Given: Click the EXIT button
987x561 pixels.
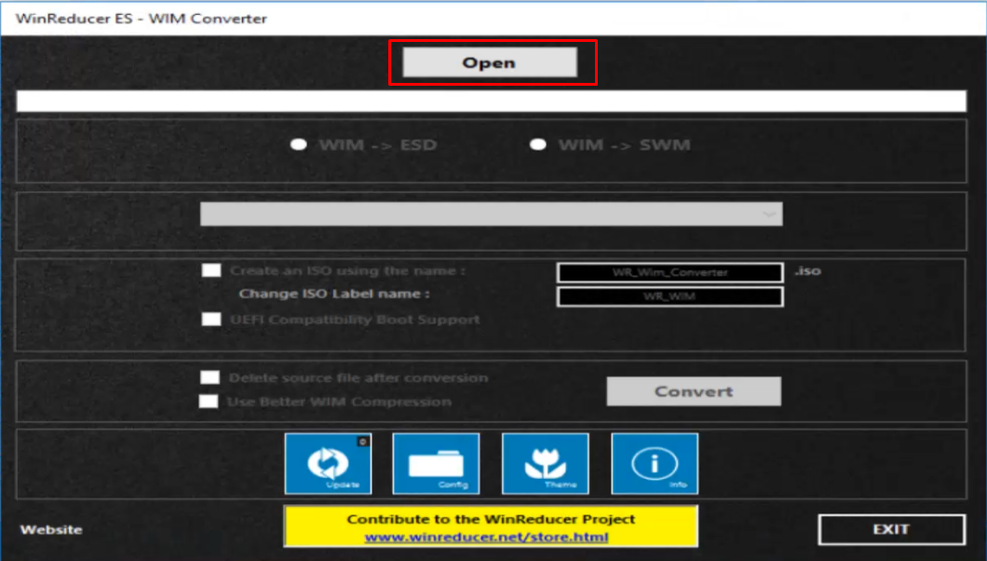Looking at the screenshot, I should 890,527.
